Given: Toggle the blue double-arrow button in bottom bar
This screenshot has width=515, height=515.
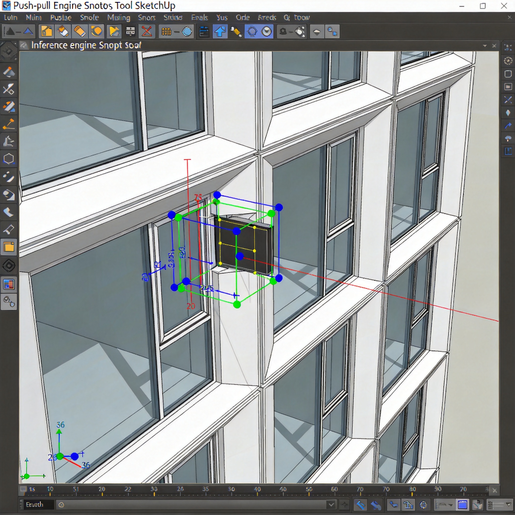Looking at the screenshot, I should point(375,505).
